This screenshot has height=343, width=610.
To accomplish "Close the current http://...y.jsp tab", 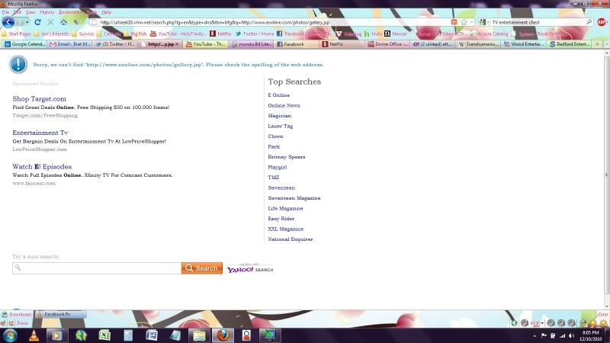I will (x=177, y=44).
